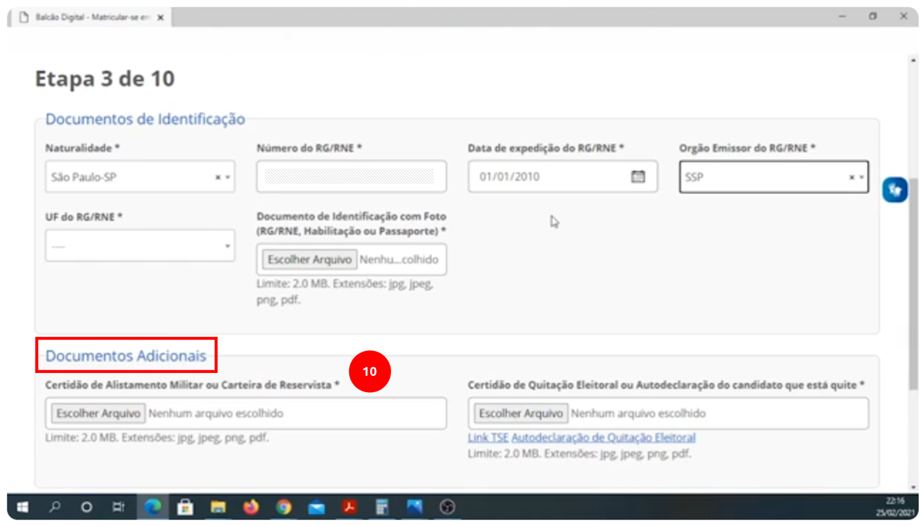Open Google Chrome from the taskbar

pyautogui.click(x=284, y=507)
